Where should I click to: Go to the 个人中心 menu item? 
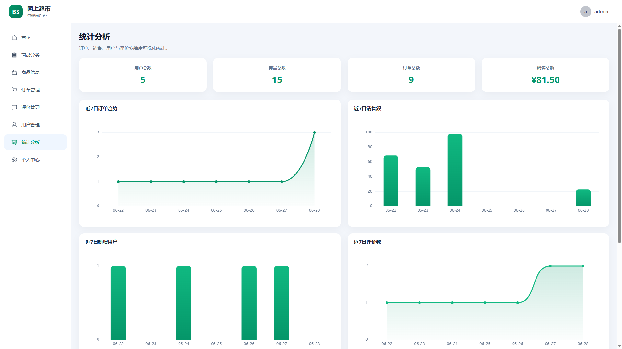(35, 160)
